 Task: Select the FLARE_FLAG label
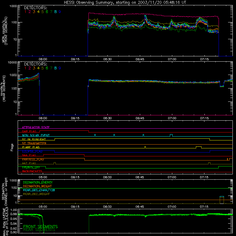pyautogui.click(x=31, y=147)
